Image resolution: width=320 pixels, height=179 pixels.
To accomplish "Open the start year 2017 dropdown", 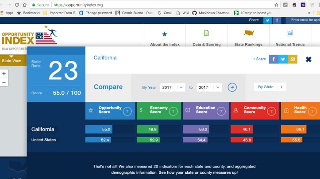I will (x=173, y=87).
